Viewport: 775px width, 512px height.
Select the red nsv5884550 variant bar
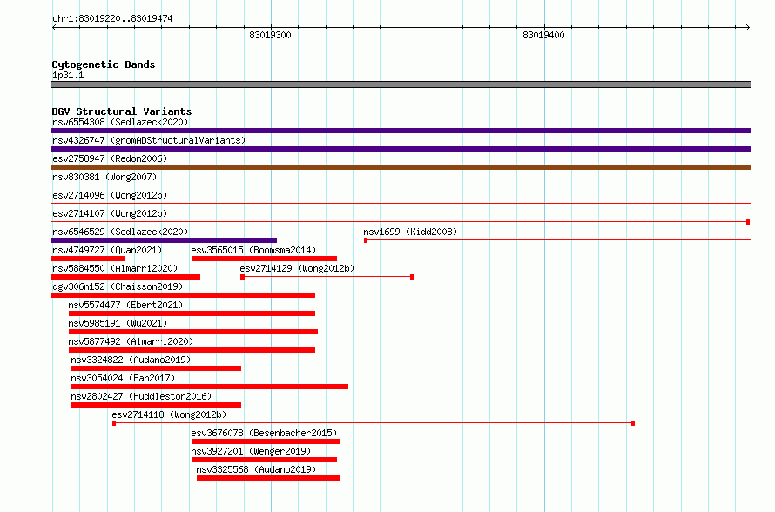pos(125,277)
